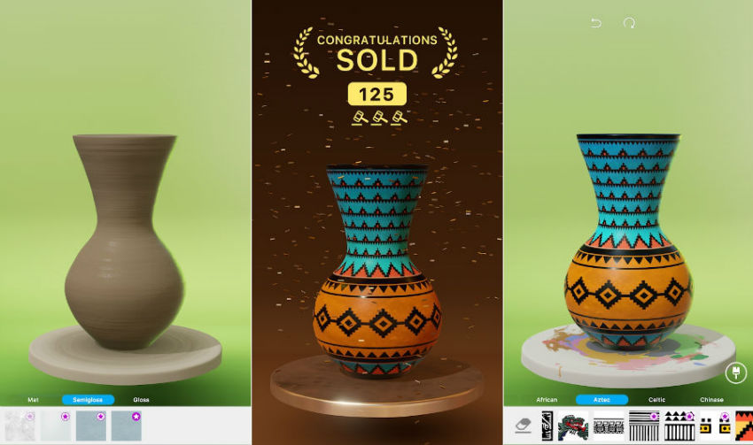Select the Aztec mosaic band pattern
Viewport: 753px width, 445px height.
click(609, 426)
